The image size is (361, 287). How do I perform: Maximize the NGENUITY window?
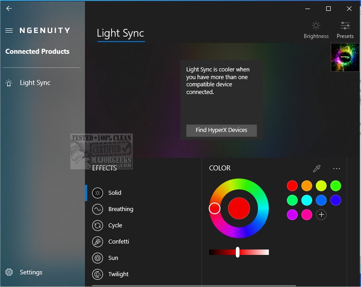328,9
